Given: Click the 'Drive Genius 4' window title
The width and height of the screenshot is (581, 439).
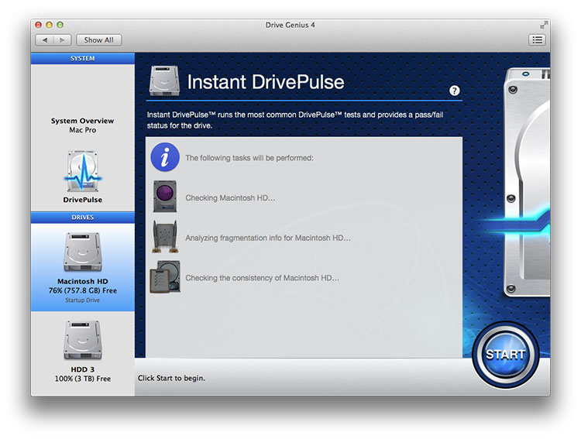Looking at the screenshot, I should click(x=290, y=26).
